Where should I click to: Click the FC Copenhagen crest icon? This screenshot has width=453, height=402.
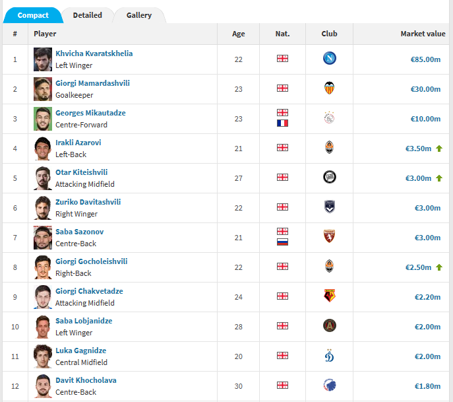point(329,385)
